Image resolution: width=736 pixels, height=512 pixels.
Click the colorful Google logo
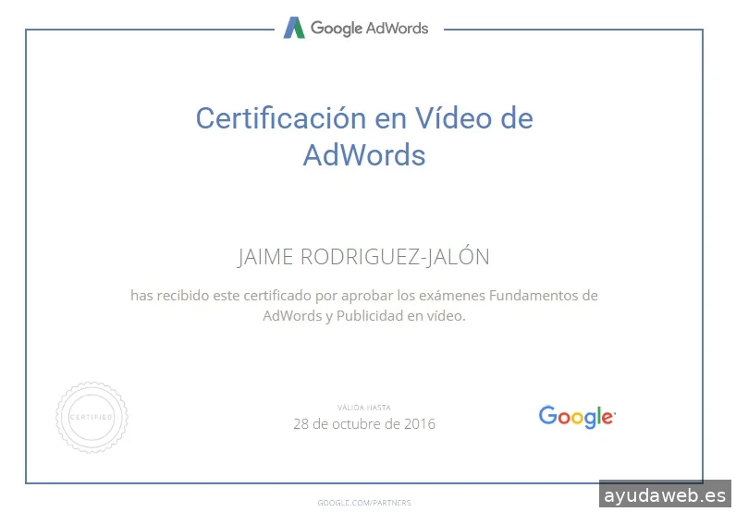coord(577,417)
